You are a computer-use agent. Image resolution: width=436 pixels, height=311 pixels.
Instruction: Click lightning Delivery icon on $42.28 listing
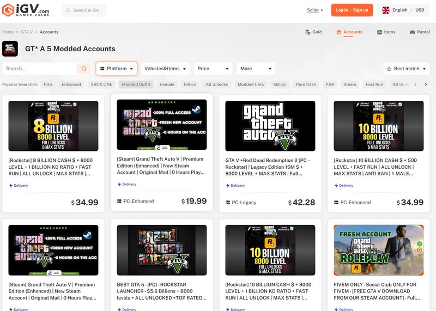pos(227,186)
